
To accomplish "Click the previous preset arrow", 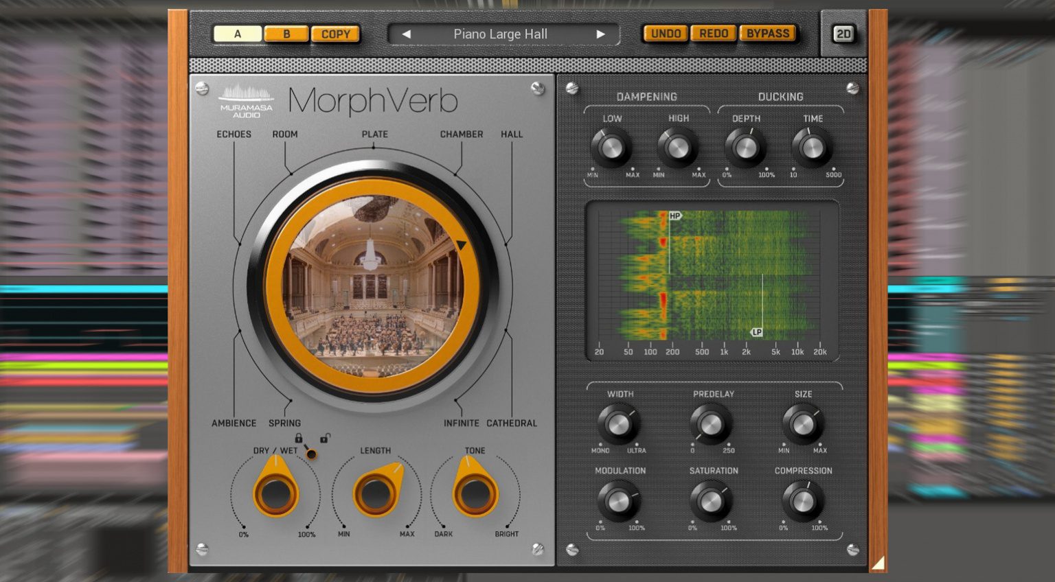I will click(x=405, y=34).
